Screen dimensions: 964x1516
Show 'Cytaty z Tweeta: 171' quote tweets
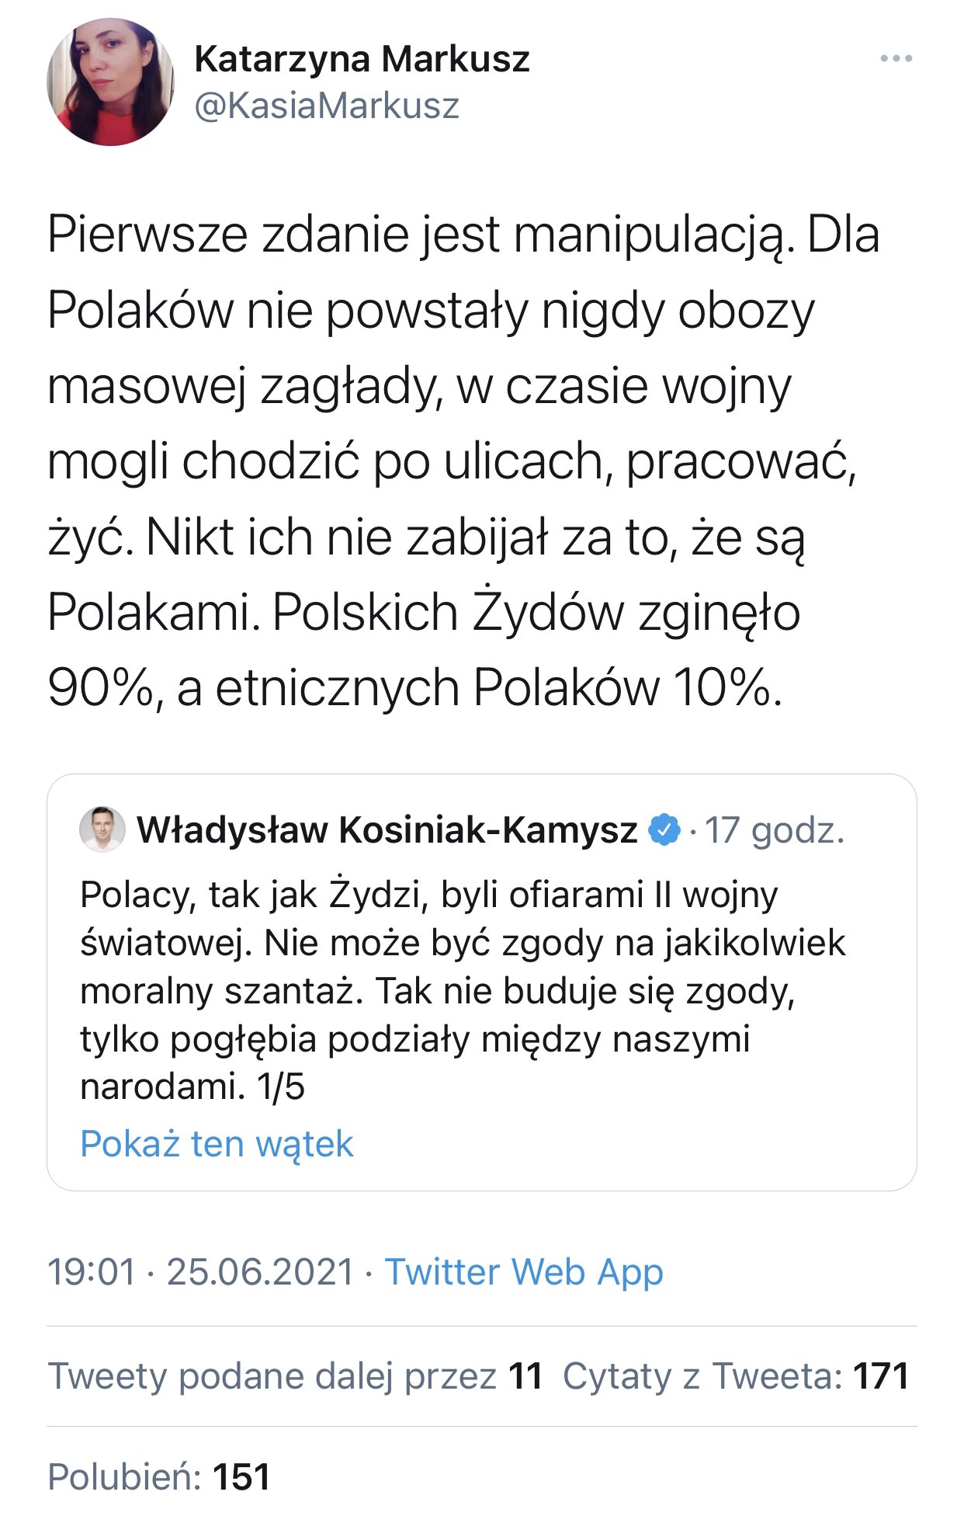(x=735, y=1376)
